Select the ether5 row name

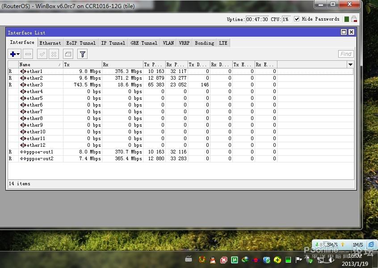pyautogui.click(x=35, y=98)
